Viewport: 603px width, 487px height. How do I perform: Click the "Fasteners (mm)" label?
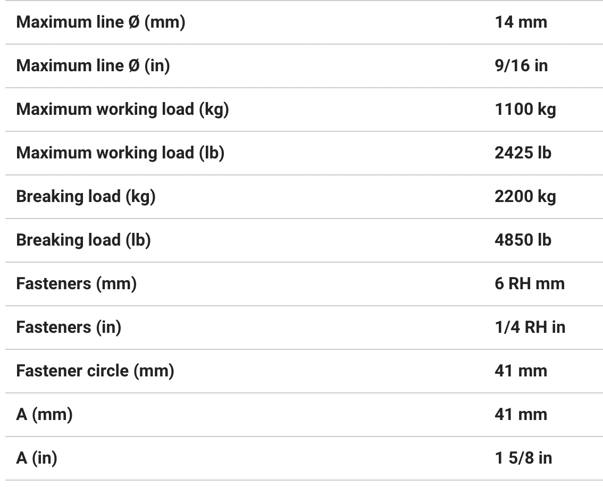[x=77, y=284]
